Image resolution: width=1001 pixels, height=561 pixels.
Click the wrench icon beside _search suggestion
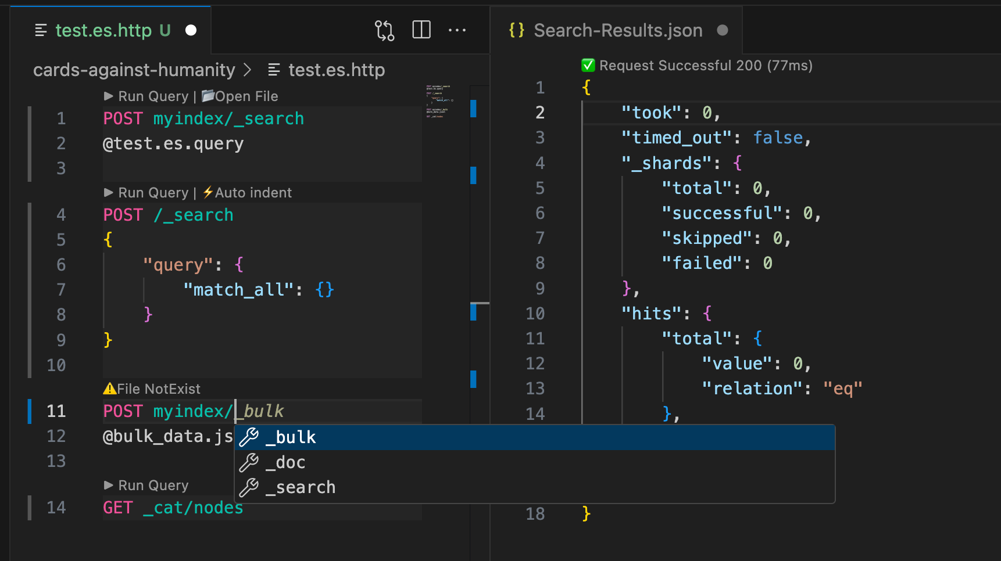click(x=249, y=488)
